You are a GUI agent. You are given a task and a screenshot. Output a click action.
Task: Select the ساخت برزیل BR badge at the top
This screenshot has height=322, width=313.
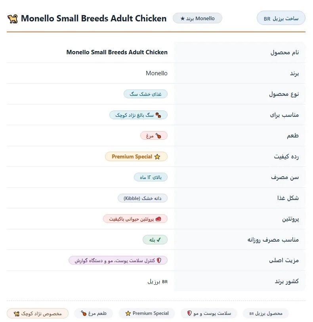click(x=281, y=18)
